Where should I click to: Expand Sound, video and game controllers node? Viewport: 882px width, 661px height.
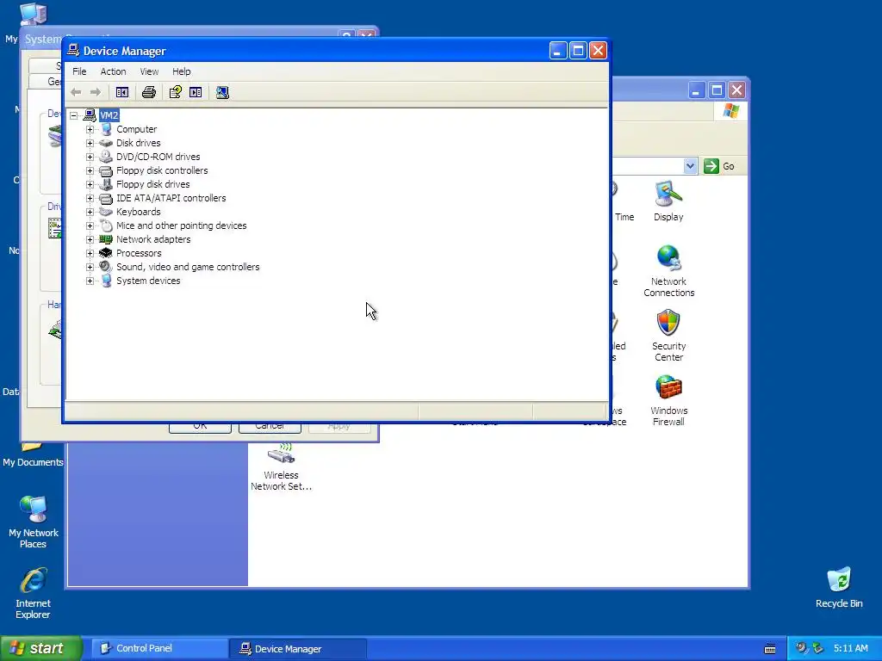coord(90,267)
